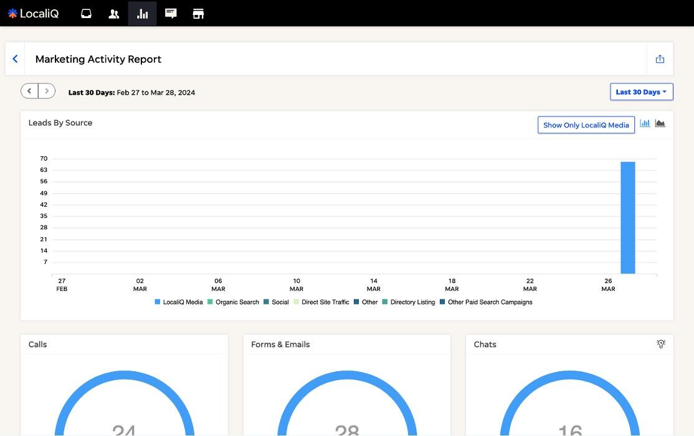Image resolution: width=694 pixels, height=436 pixels.
Task: Click the LocaliQ logo
Action: coord(33,14)
